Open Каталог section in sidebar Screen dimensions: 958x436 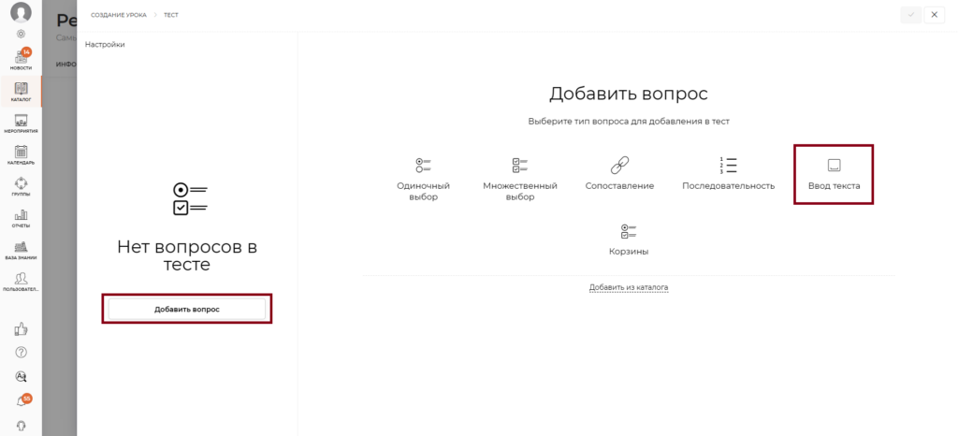coord(21,92)
